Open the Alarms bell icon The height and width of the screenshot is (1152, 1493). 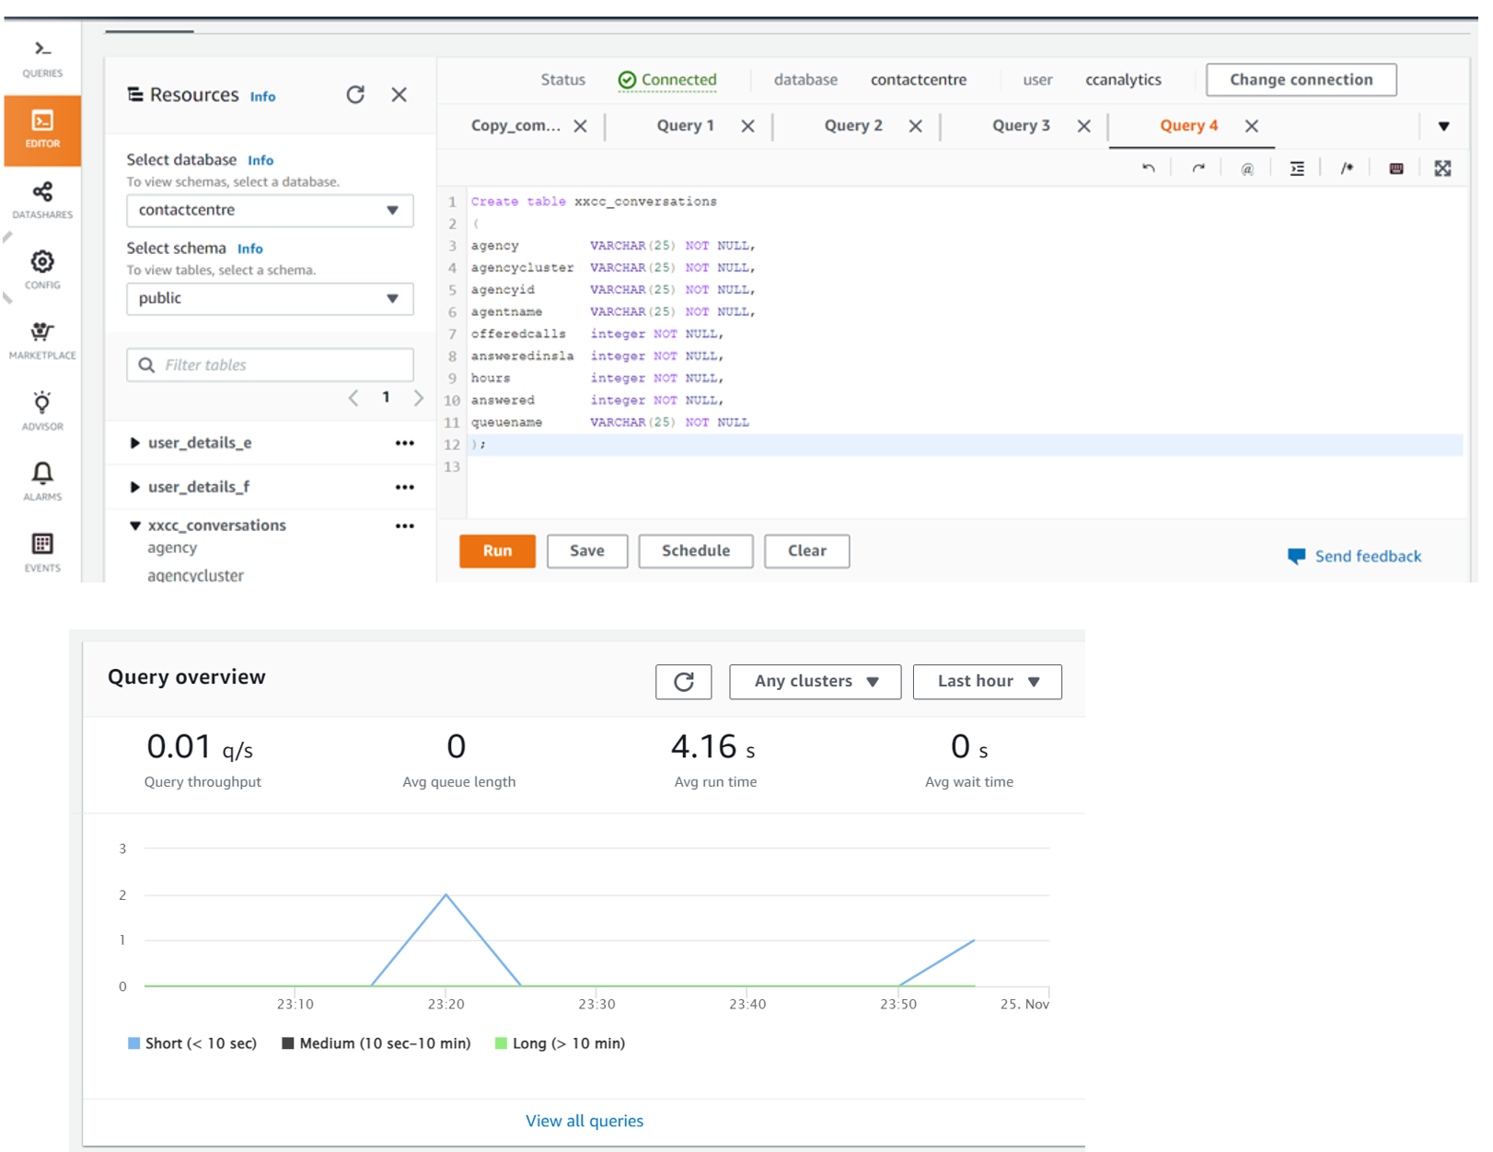[x=42, y=481]
